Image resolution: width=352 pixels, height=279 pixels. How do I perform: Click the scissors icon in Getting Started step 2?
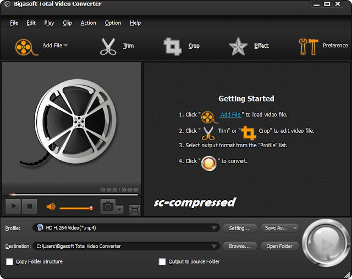[208, 133]
